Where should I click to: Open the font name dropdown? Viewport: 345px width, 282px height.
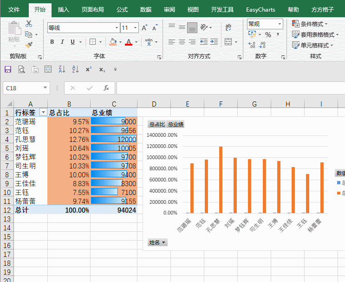(117, 28)
